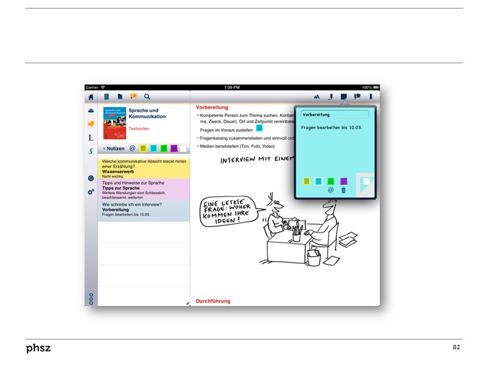Open the settings gears in the sidebar
The width and height of the screenshot is (487, 365).
click(91, 192)
